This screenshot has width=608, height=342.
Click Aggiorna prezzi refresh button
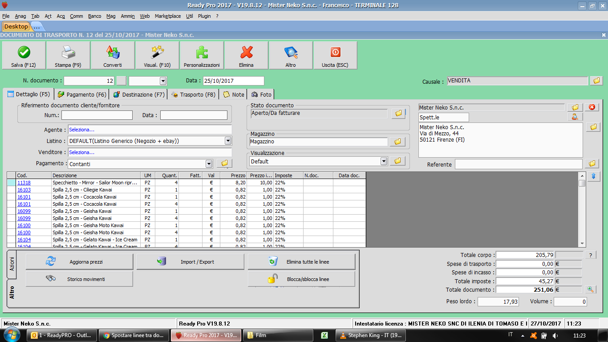tap(79, 262)
